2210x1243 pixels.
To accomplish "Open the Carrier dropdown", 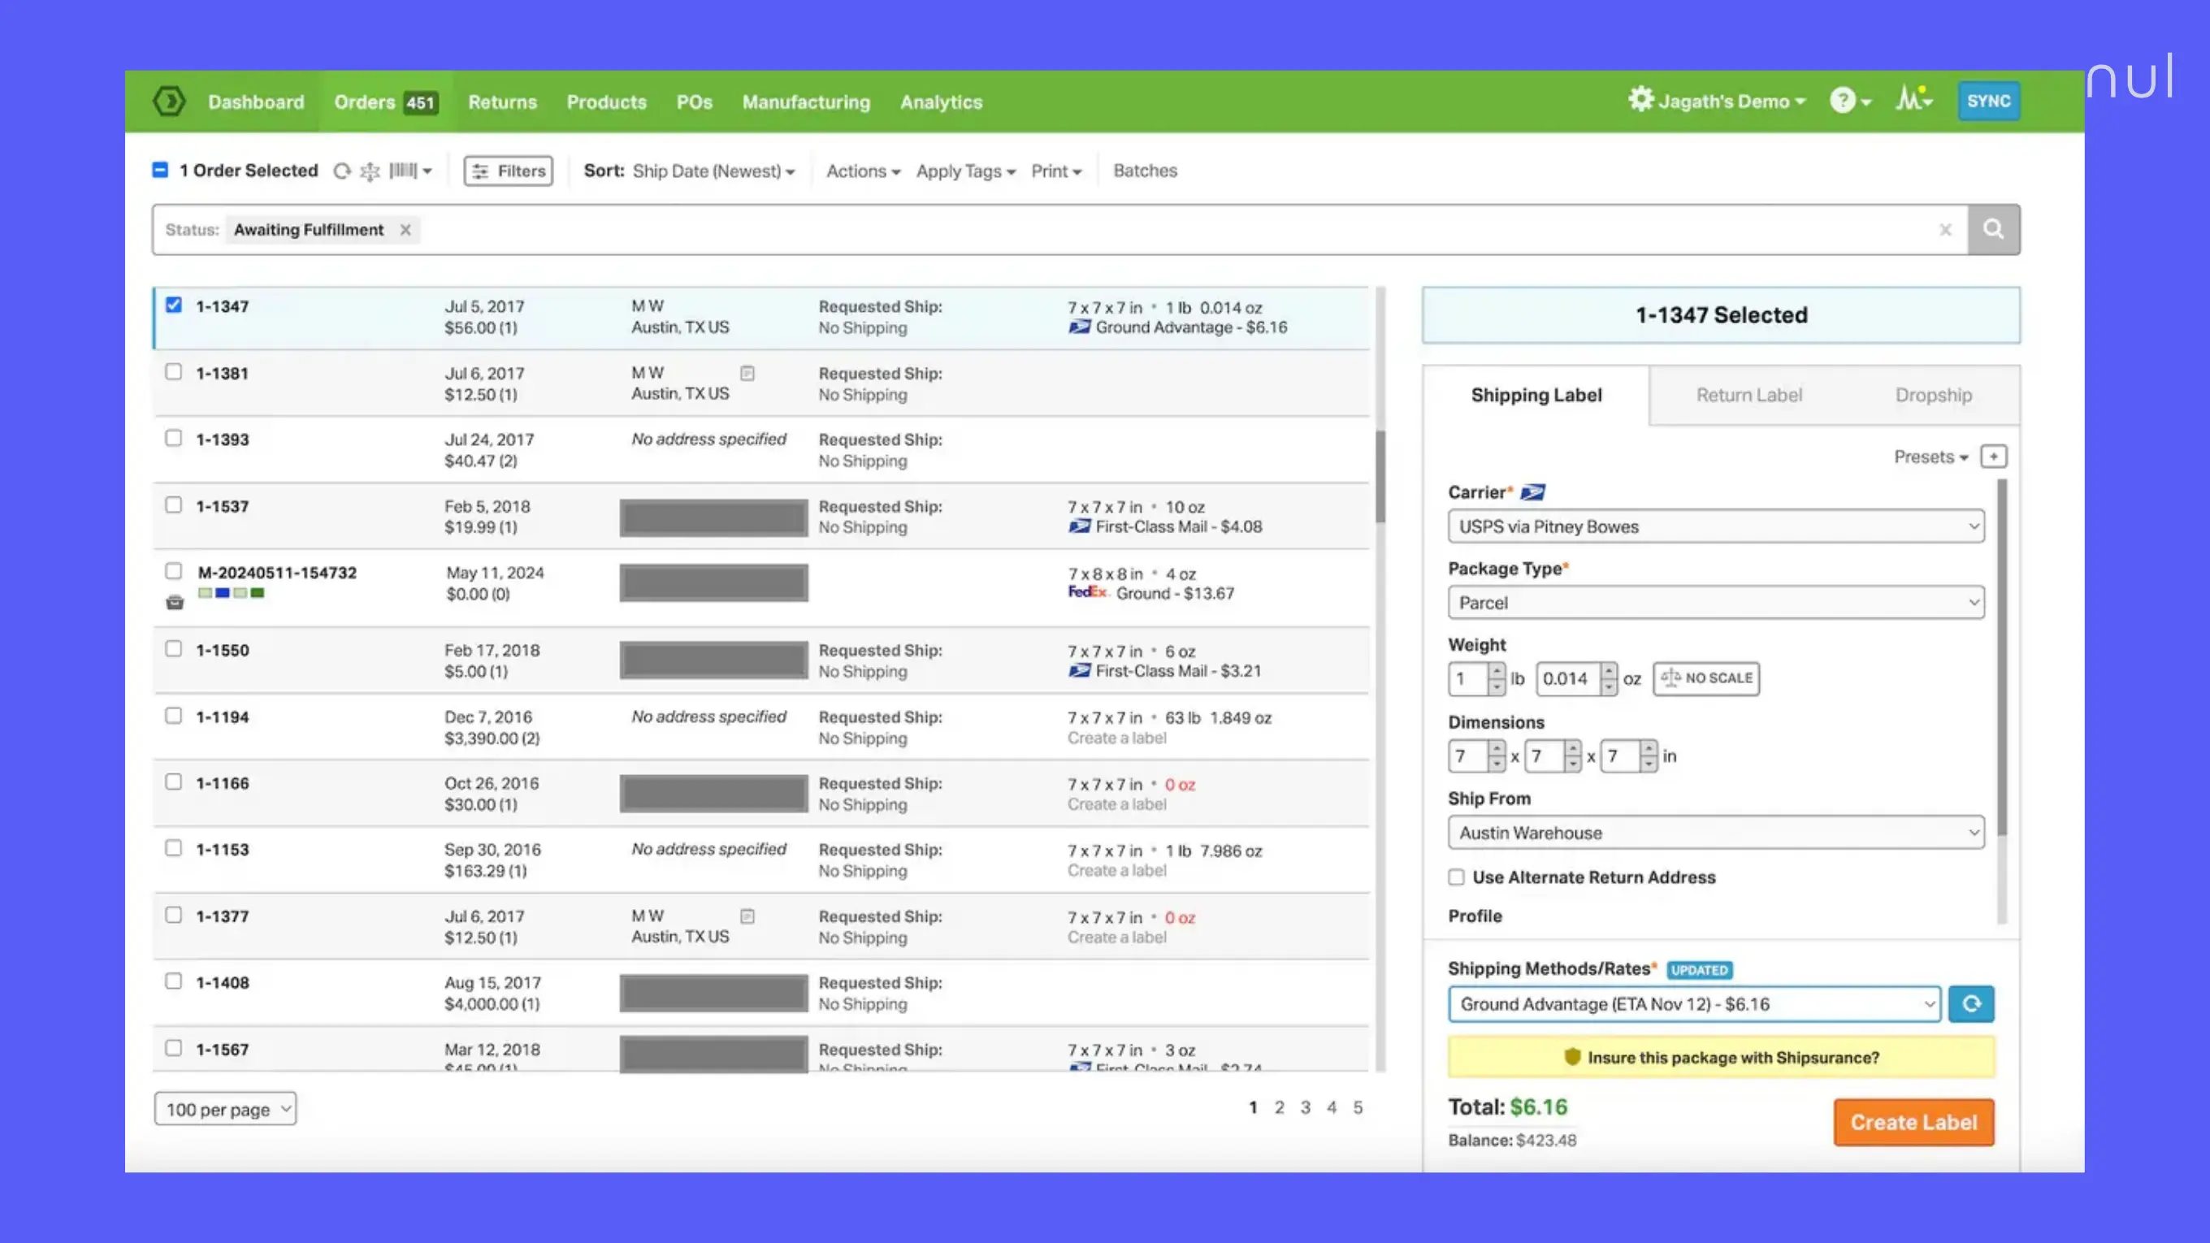I will [x=1715, y=526].
